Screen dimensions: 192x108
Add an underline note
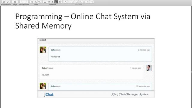(x=84, y=2)
